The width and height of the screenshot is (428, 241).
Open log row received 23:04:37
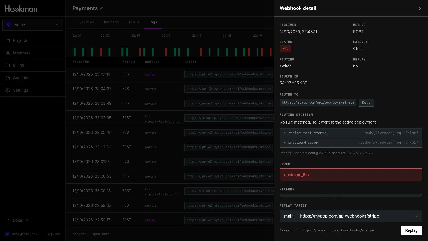click(169, 89)
